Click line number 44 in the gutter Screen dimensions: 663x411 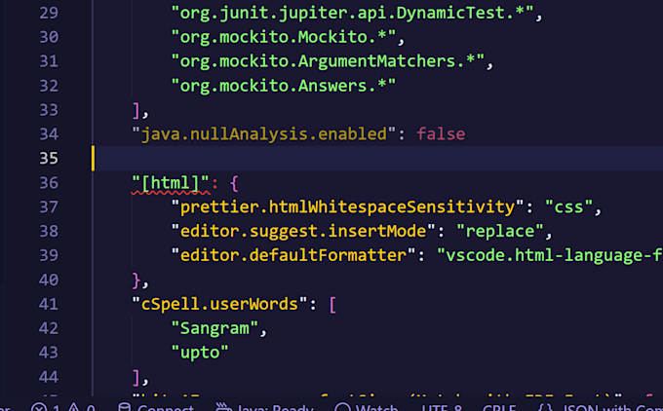click(x=49, y=377)
